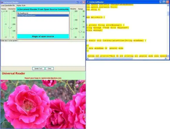Screen dimensions: 170x129
Task: Click the 'here modeName is general mode' comment
Action: [x=105, y=48]
